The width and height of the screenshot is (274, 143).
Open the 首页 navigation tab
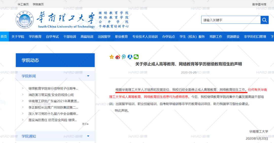coord(4,37)
